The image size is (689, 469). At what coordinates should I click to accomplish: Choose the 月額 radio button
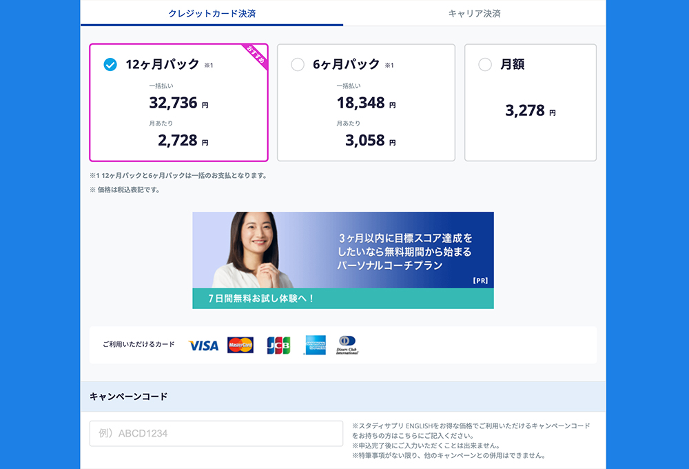[x=485, y=65]
